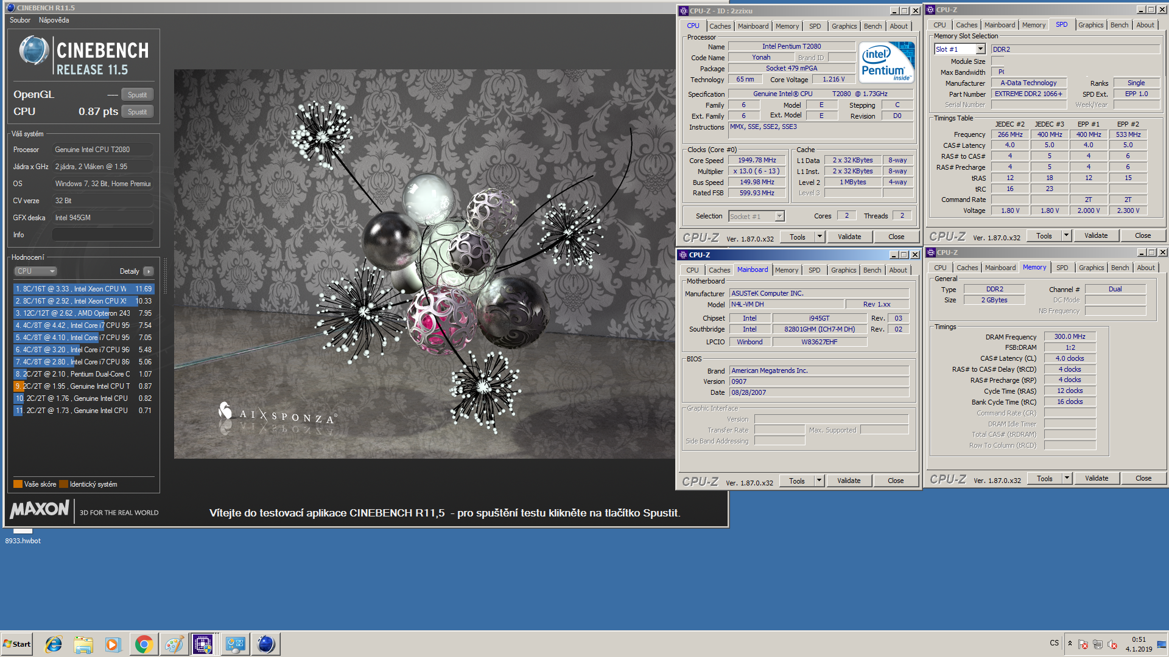Select ranking row 9 scoring 0.87
This screenshot has width=1169, height=657.
coord(83,386)
